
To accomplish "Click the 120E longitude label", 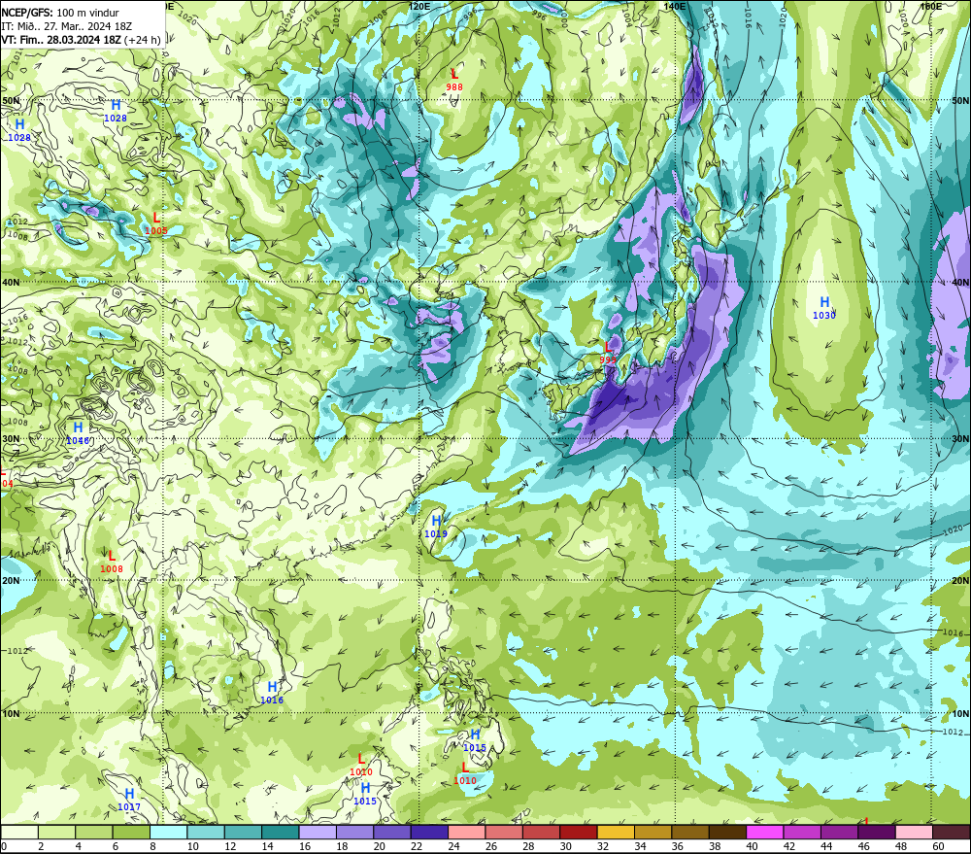I will click(419, 6).
